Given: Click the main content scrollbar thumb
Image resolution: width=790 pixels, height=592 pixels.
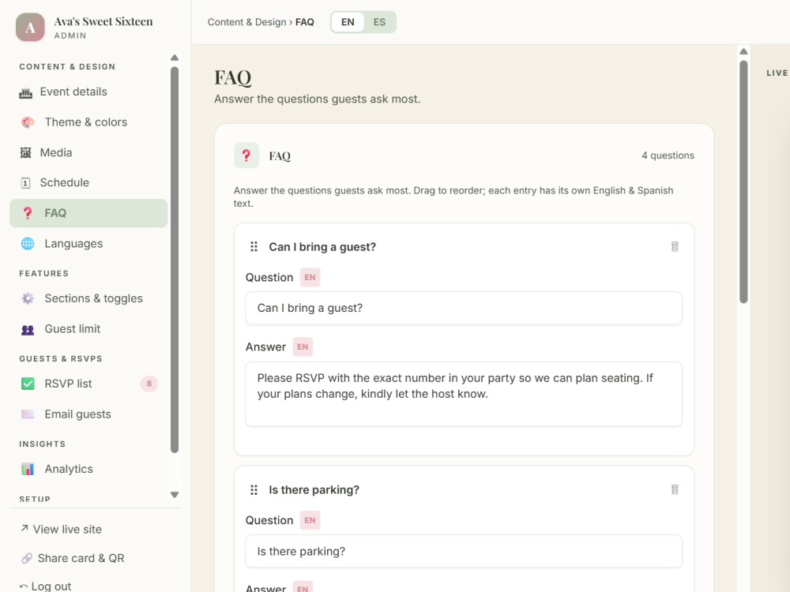Looking at the screenshot, I should (743, 182).
